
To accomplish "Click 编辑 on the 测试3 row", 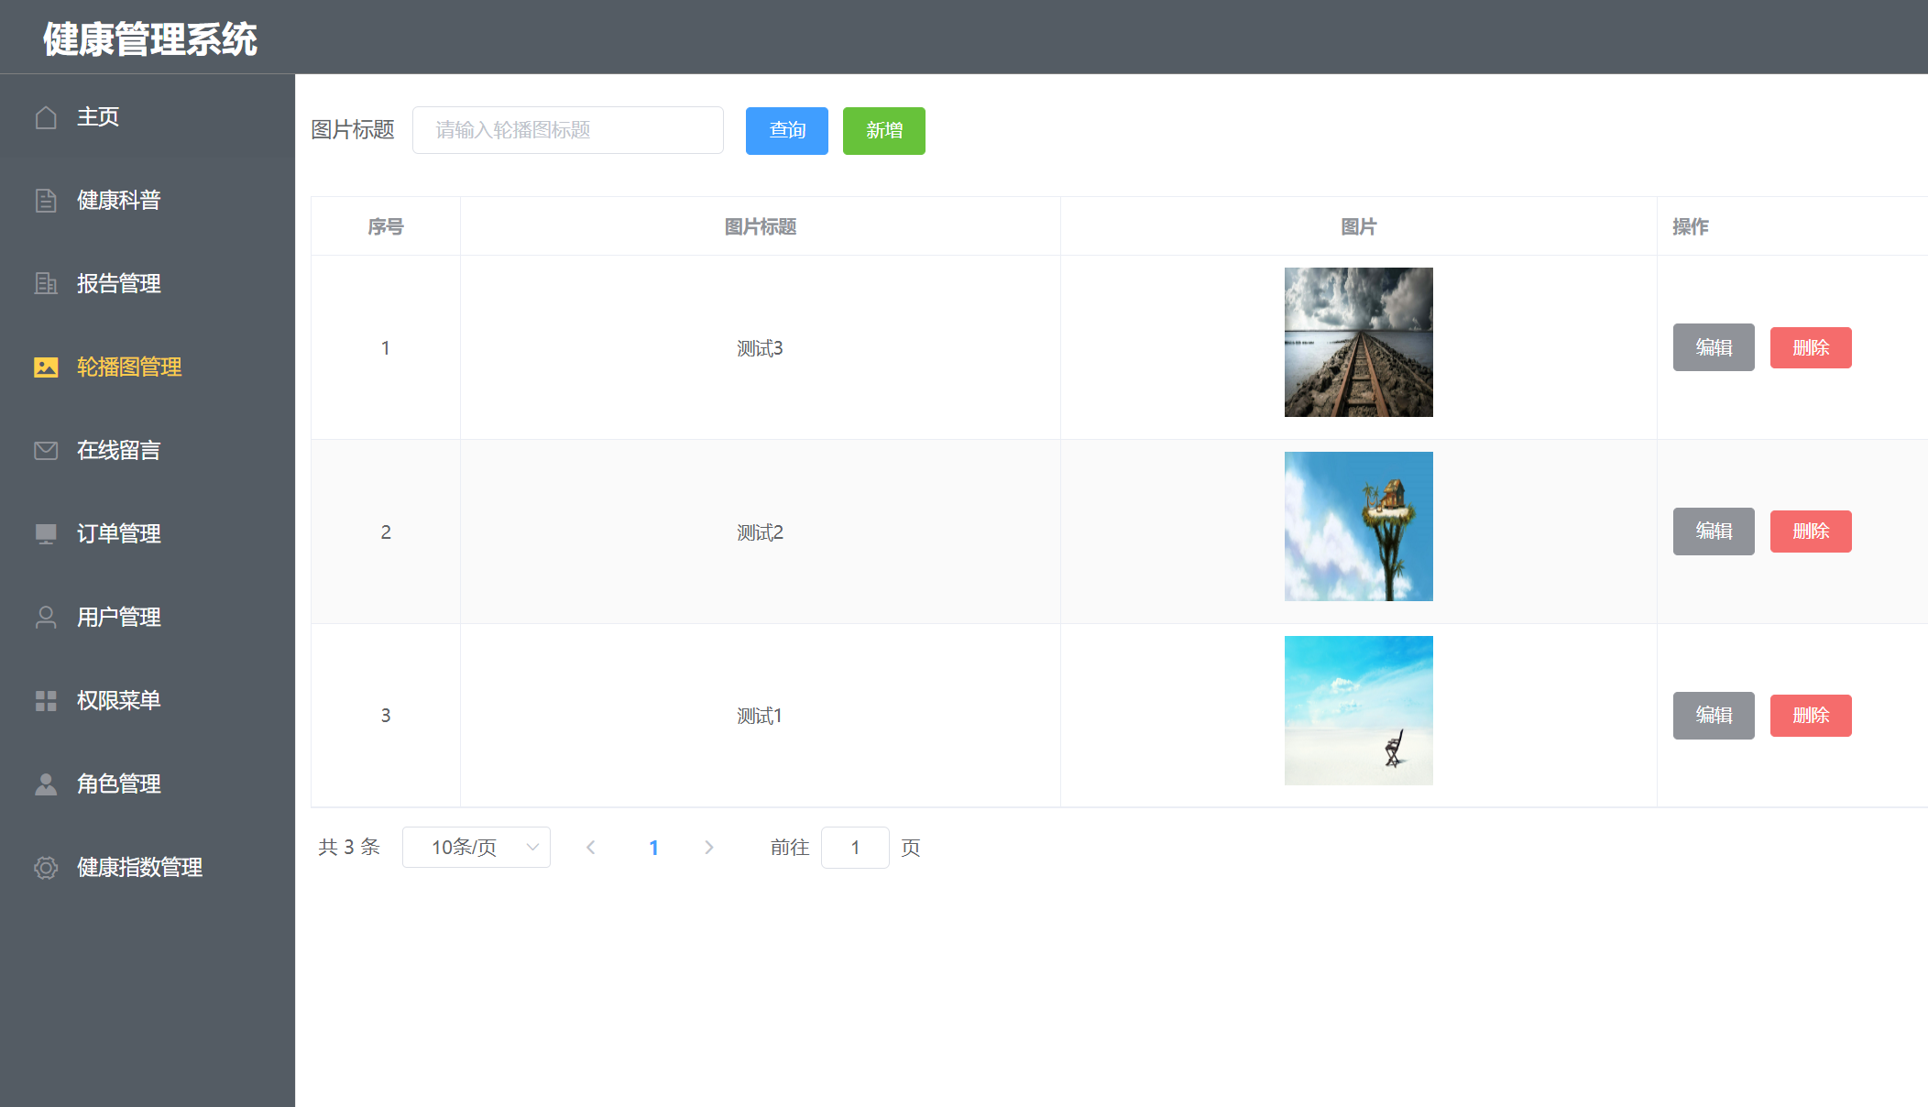I will tap(1713, 347).
